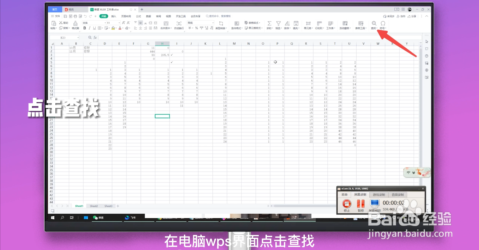The height and width of the screenshot is (250, 479).
Task: Click the Freeze Panes (冻结窗格) icon
Action: pyautogui.click(x=345, y=23)
